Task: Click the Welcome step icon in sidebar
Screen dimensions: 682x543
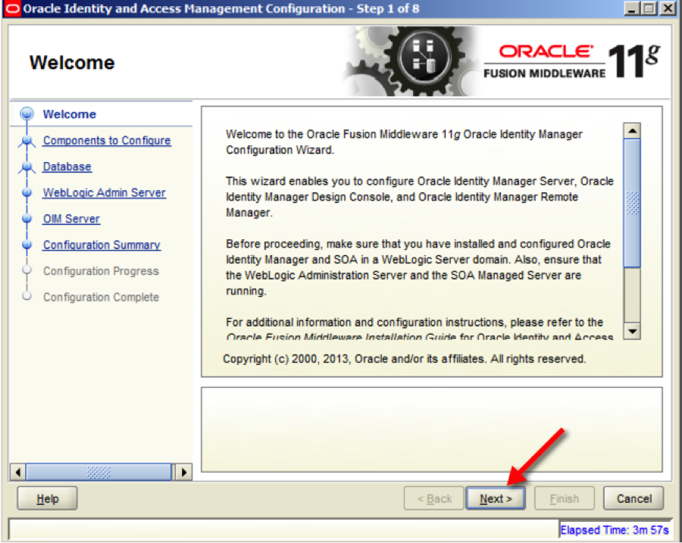Action: click(x=27, y=114)
